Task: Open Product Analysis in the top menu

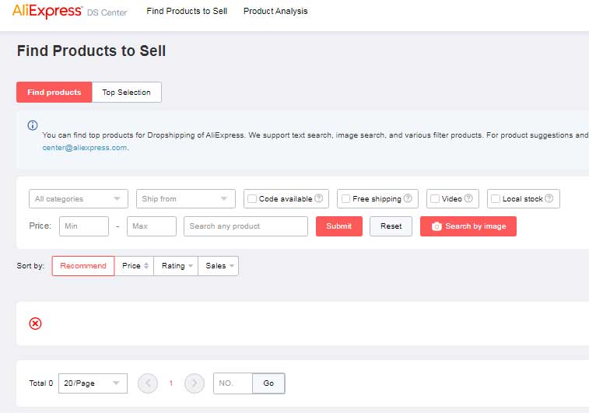Action: click(275, 11)
